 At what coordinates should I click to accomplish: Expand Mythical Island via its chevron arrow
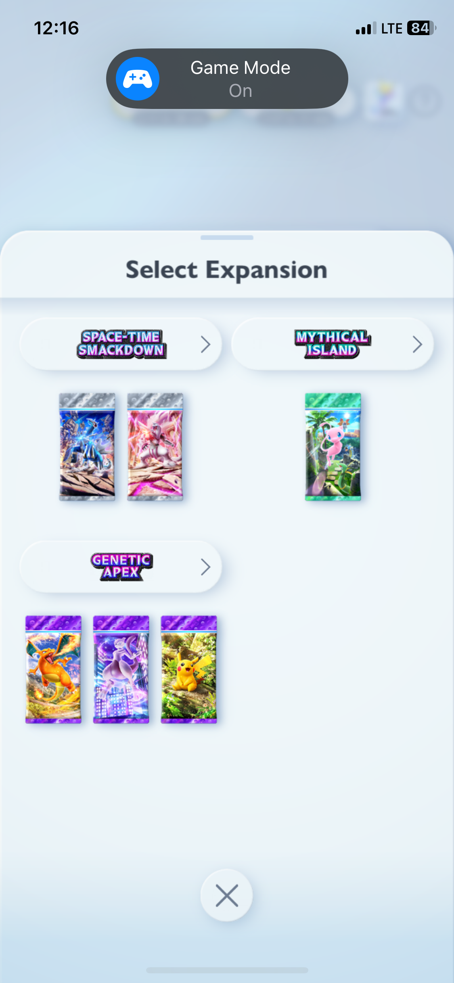(x=418, y=344)
